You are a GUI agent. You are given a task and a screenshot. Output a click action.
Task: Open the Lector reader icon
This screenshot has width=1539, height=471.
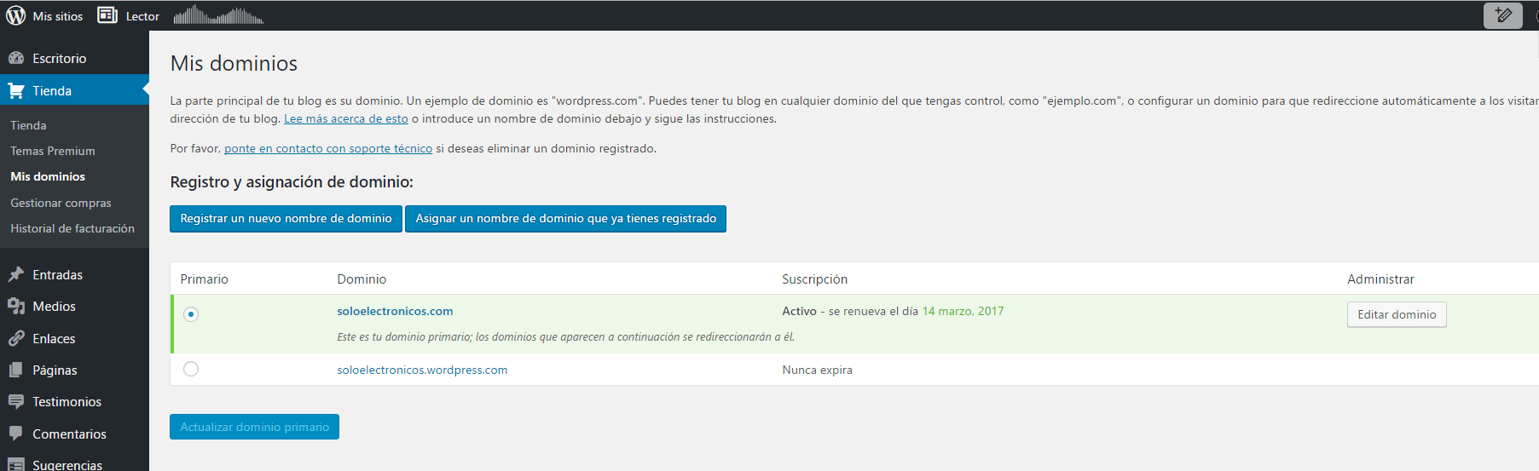[107, 15]
